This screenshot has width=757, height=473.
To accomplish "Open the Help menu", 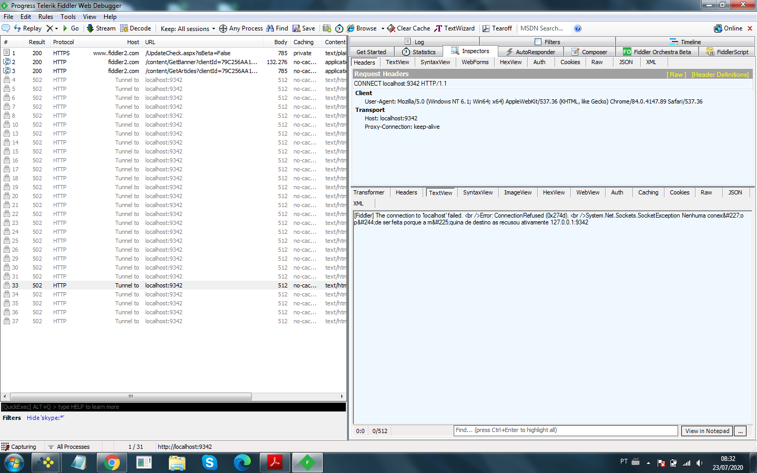I will (x=110, y=17).
